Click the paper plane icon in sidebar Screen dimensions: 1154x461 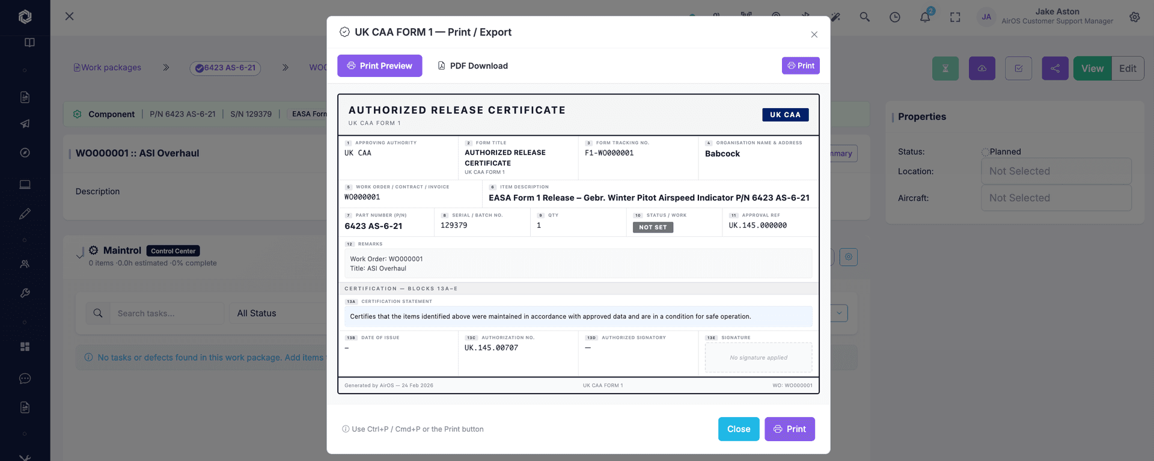click(x=25, y=124)
